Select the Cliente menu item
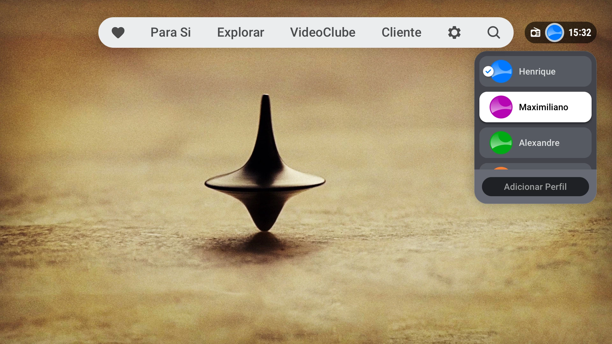Viewport: 612px width, 344px height. 401,32
